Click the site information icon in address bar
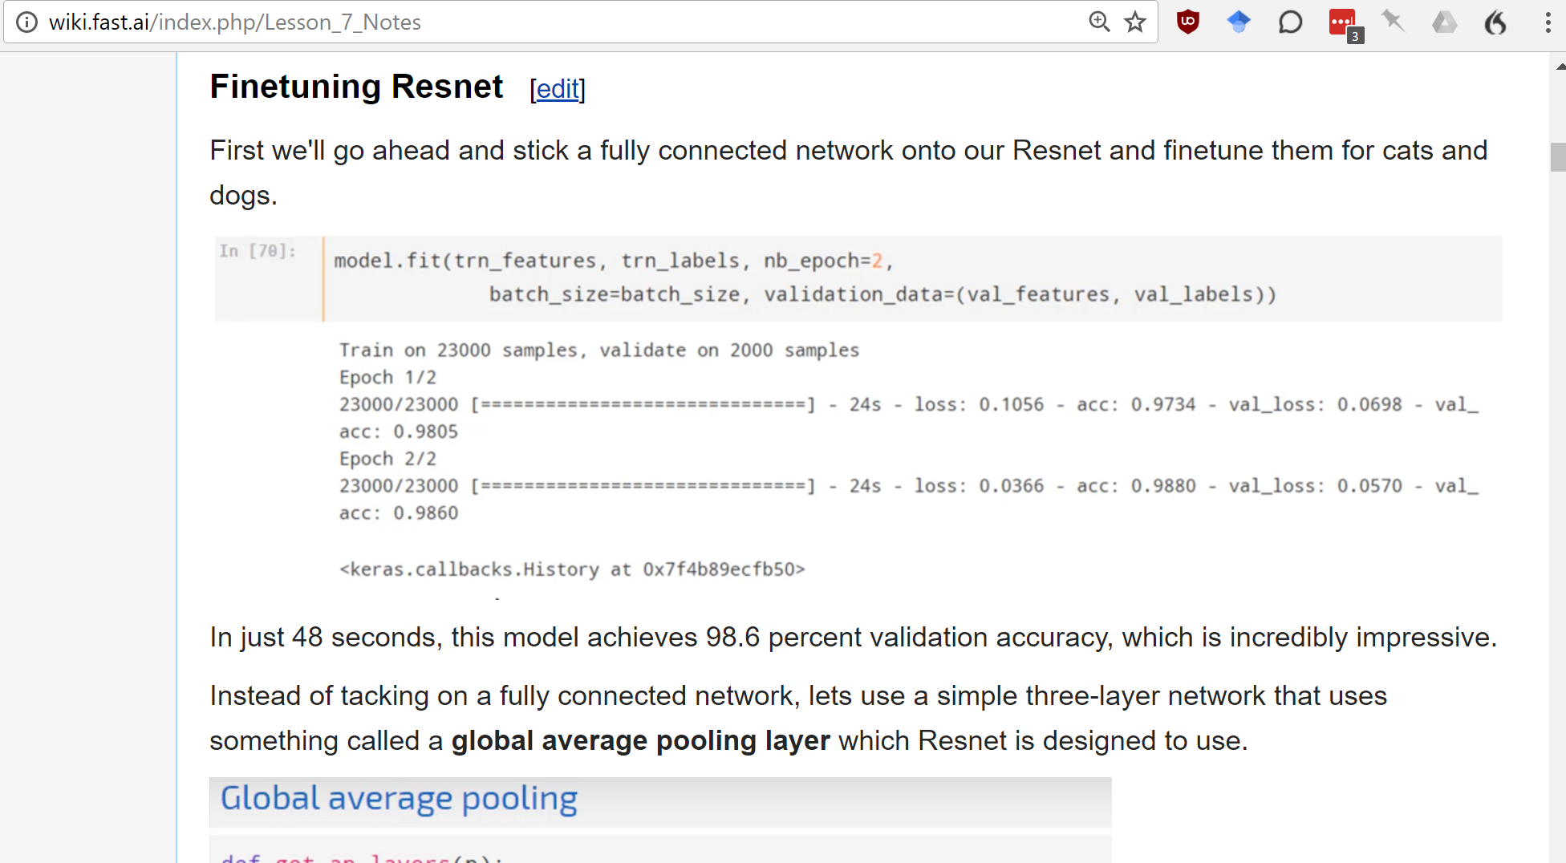 point(26,22)
